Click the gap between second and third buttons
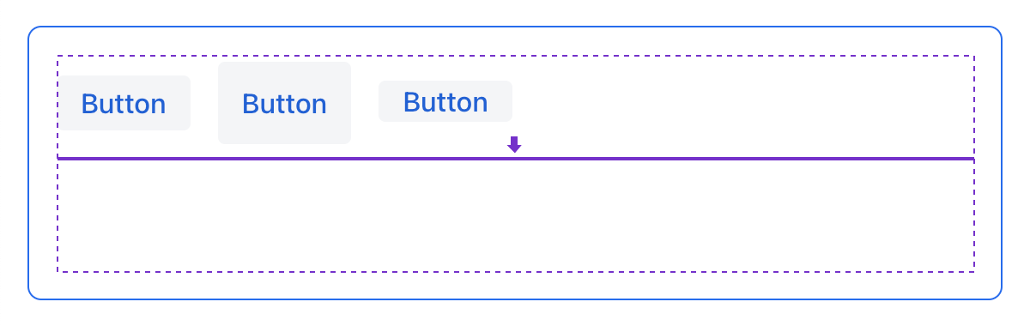Screen dimensions: 1030x326 (365, 103)
